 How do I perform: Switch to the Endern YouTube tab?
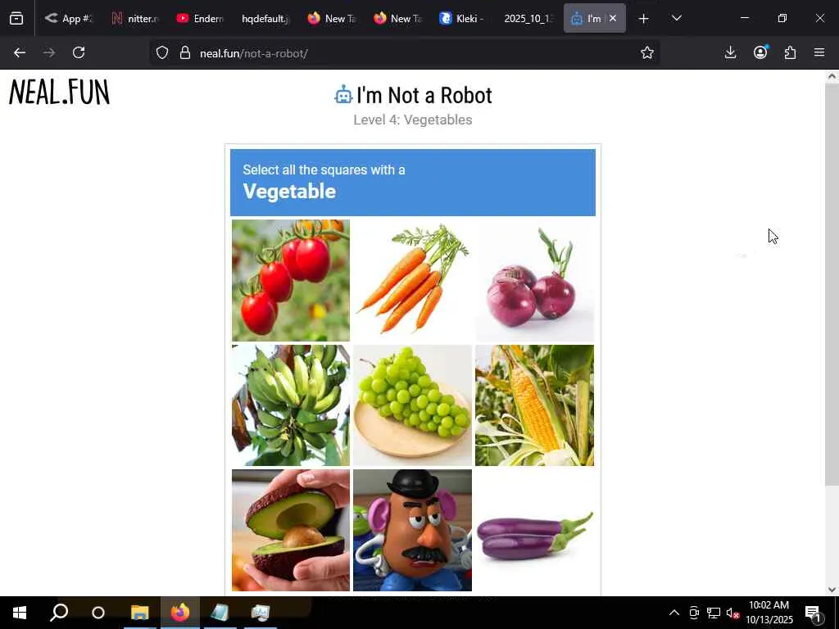201,18
